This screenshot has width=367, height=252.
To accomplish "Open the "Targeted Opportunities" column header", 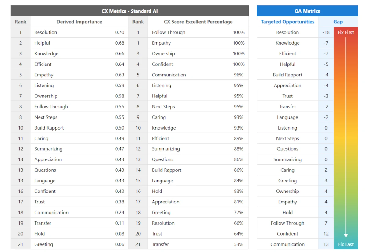I will click(x=287, y=22).
